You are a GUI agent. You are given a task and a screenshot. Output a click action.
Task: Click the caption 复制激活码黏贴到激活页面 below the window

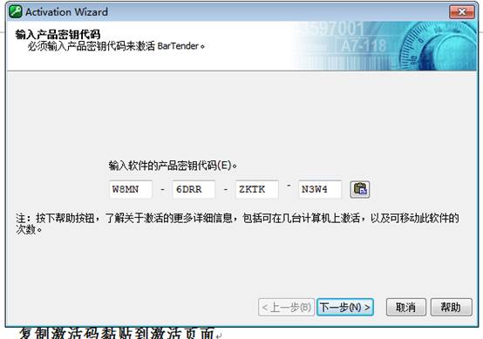click(x=117, y=334)
